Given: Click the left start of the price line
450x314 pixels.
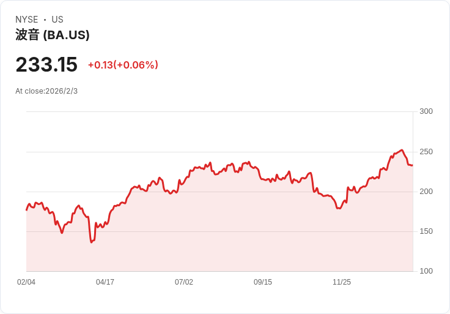Looking at the screenshot, I should coord(26,210).
